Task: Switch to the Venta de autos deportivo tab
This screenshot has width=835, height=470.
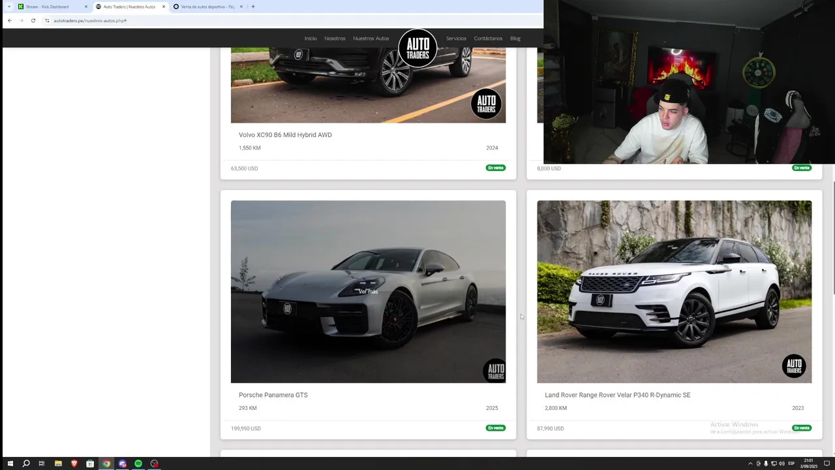Action: click(x=207, y=7)
